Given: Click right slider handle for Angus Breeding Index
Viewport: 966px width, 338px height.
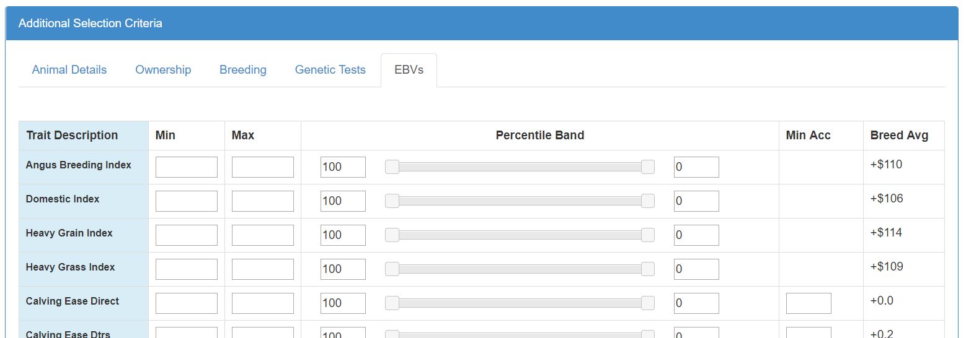Looking at the screenshot, I should pos(648,167).
